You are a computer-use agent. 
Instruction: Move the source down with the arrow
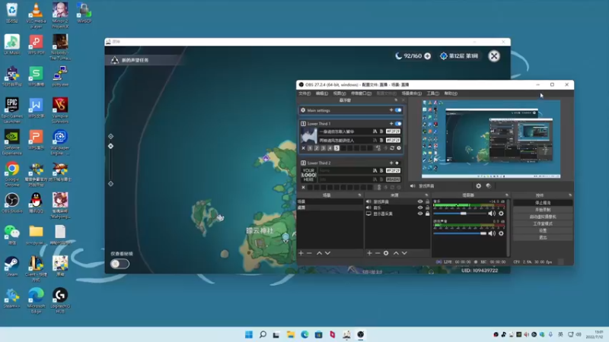[x=404, y=253]
